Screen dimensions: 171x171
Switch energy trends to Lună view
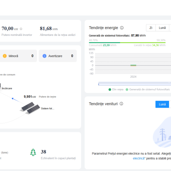pyautogui.click(x=162, y=28)
